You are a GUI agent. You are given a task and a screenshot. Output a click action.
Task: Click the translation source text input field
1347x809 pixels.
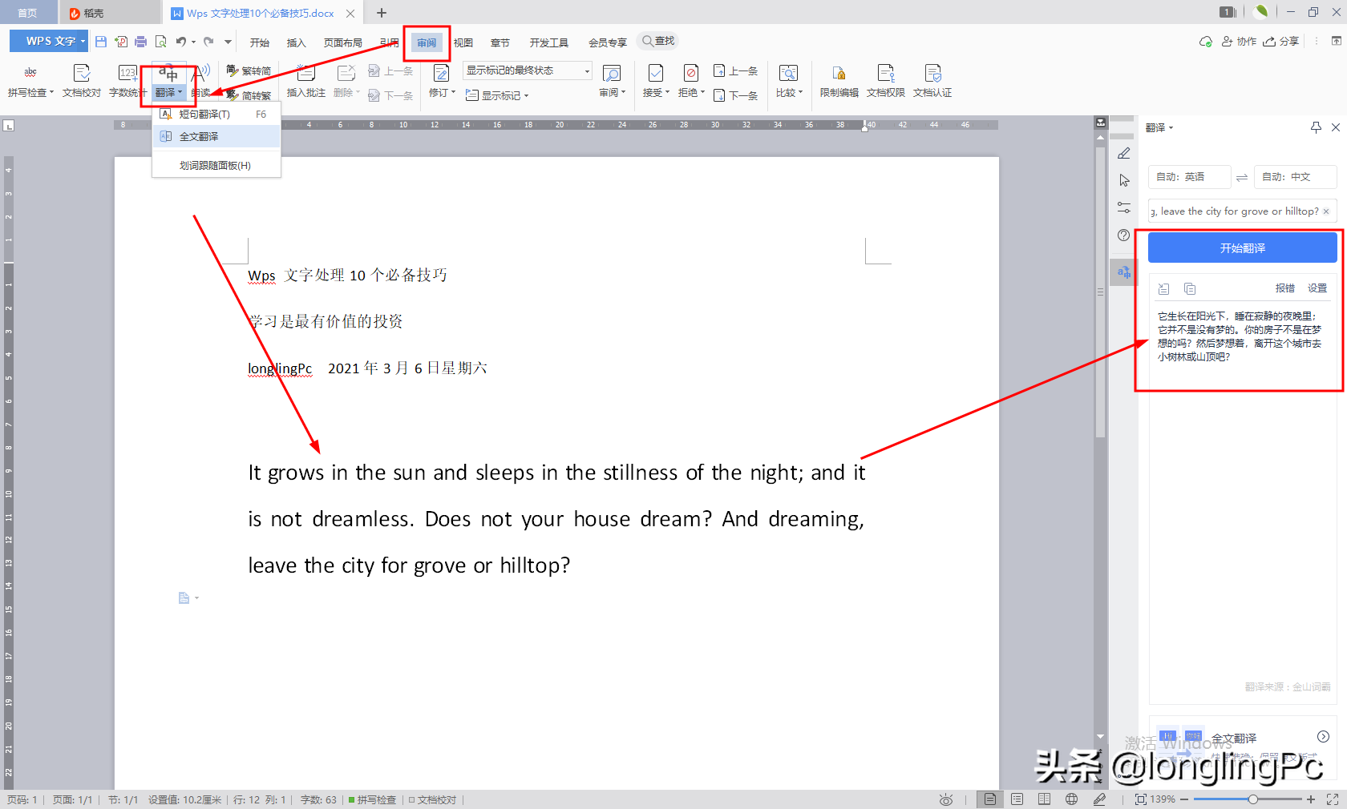click(1242, 211)
